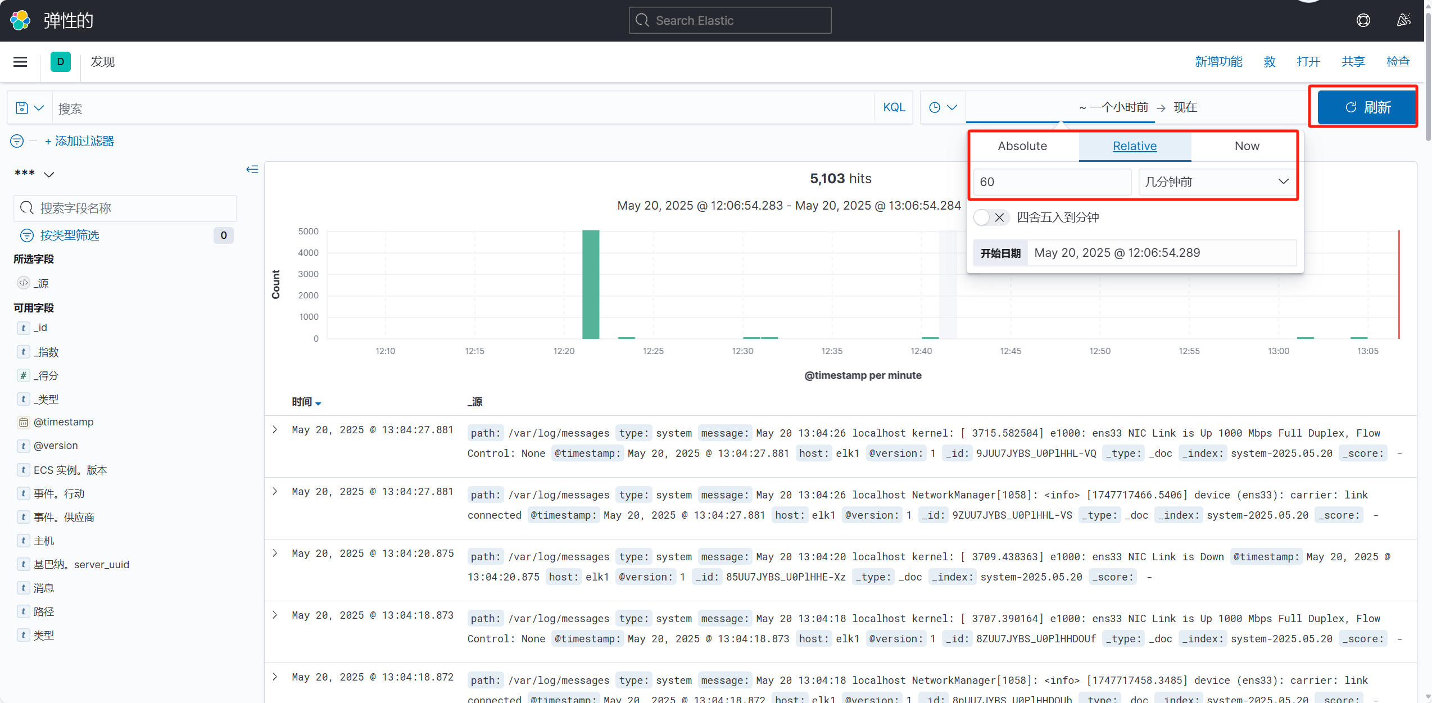Click the filter options circle icon
The width and height of the screenshot is (1432, 703).
pos(17,141)
